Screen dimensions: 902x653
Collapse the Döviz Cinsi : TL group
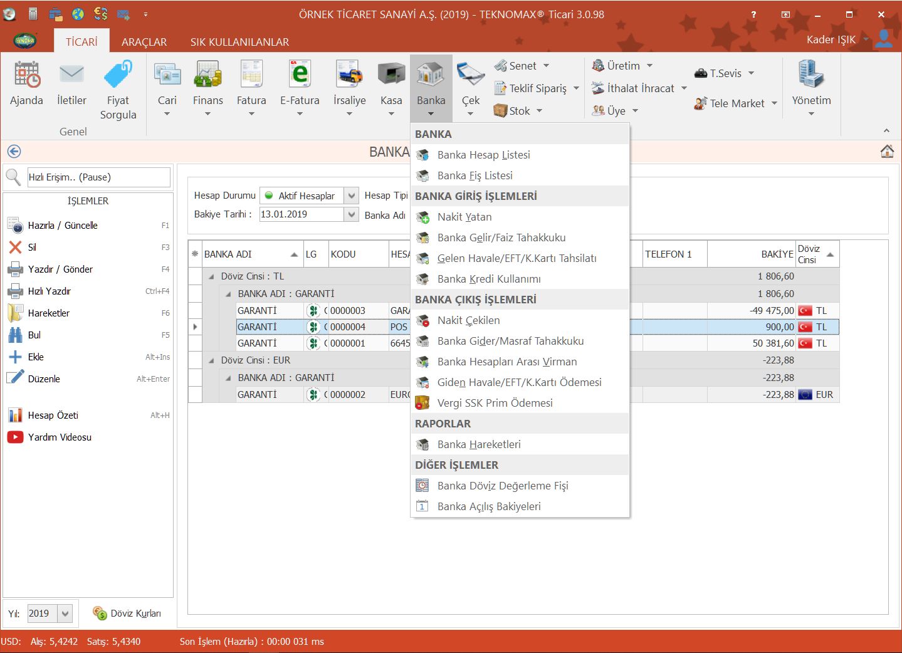point(211,276)
